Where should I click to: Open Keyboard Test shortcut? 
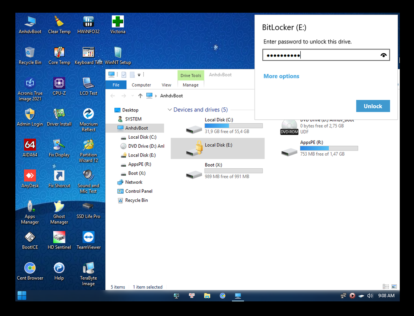(88, 56)
